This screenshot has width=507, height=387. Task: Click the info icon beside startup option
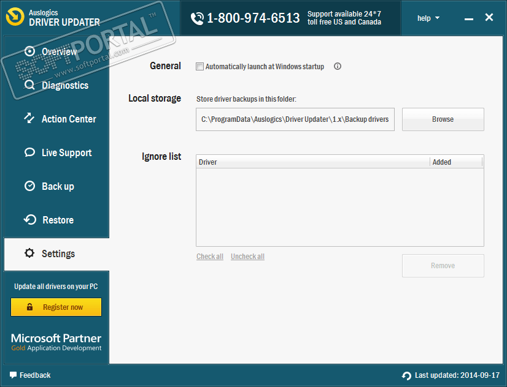click(x=338, y=66)
